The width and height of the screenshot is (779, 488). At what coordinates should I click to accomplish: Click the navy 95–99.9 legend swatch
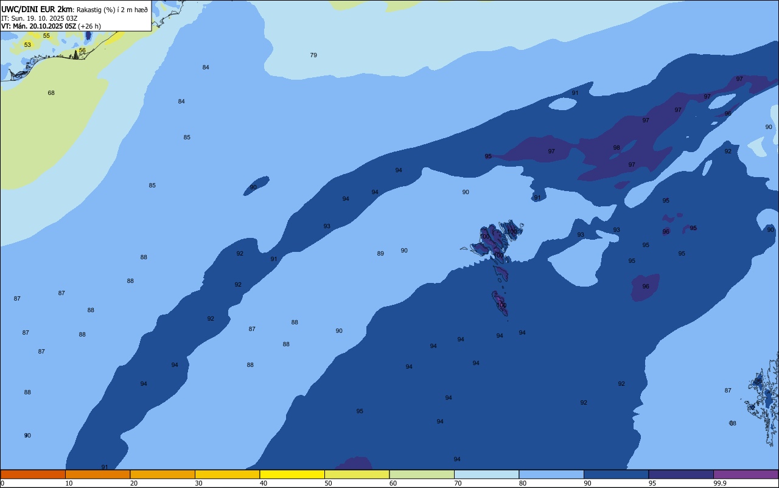point(681,474)
